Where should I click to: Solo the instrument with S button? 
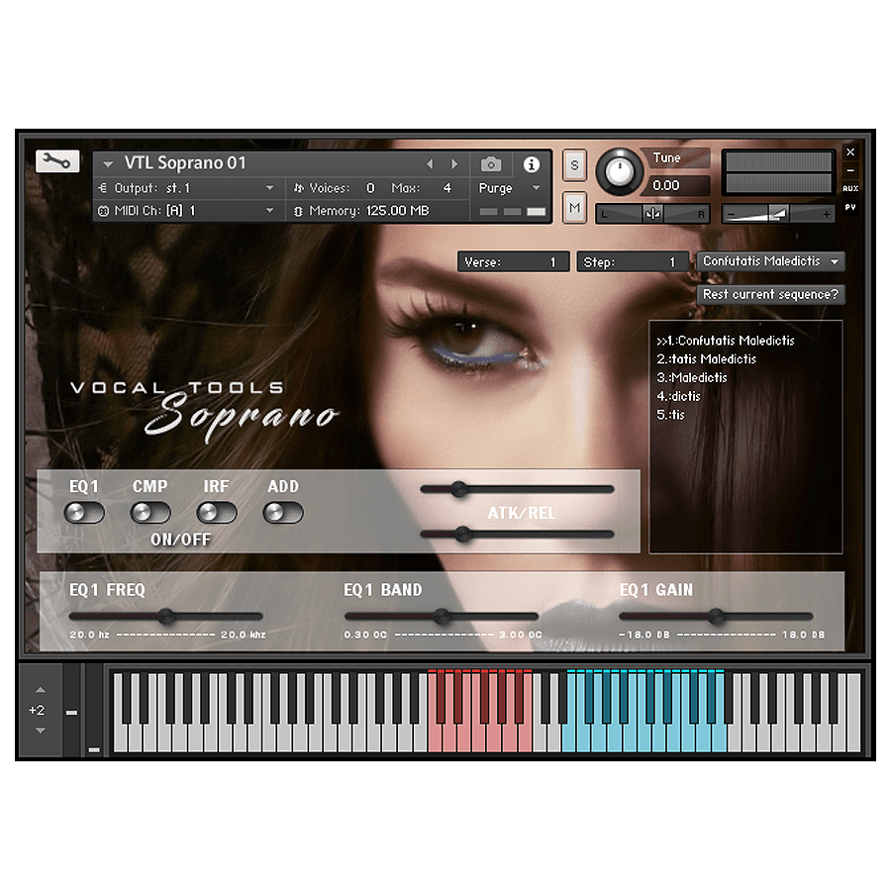(x=574, y=165)
